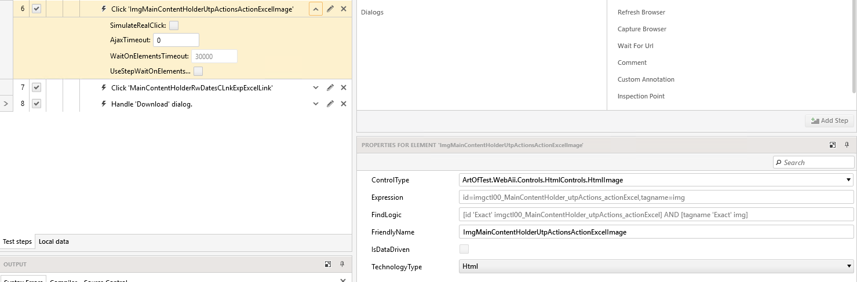857x282 pixels.
Task: Remove the Handle 'Download' dialog step
Action: pyautogui.click(x=344, y=104)
